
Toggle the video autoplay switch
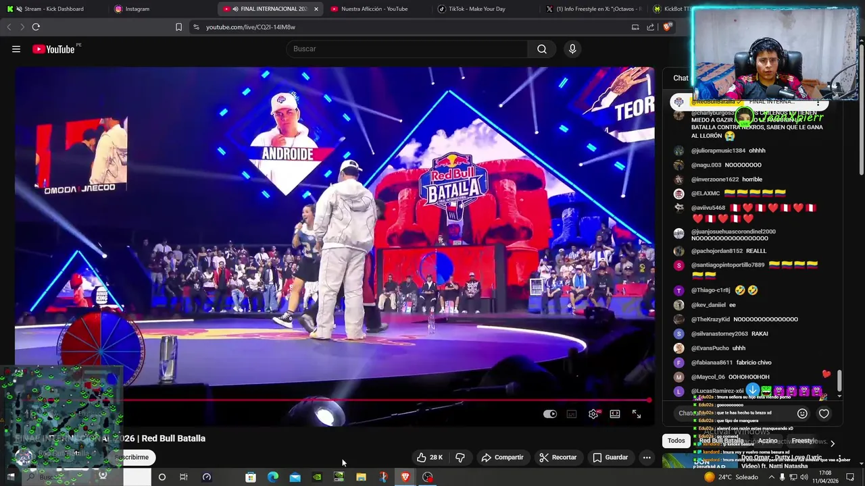[x=550, y=414]
